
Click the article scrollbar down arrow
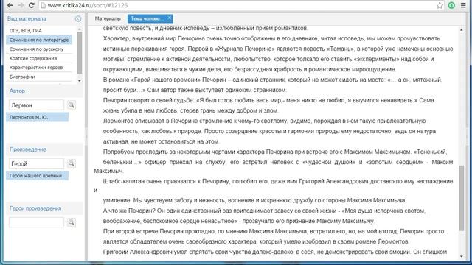coord(462,256)
